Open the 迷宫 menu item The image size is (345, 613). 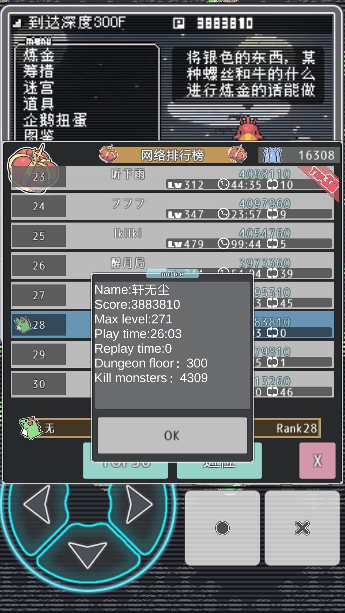point(39,88)
